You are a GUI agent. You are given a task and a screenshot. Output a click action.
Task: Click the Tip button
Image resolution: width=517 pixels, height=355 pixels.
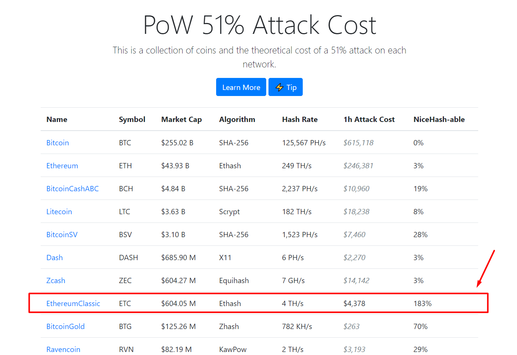point(285,87)
